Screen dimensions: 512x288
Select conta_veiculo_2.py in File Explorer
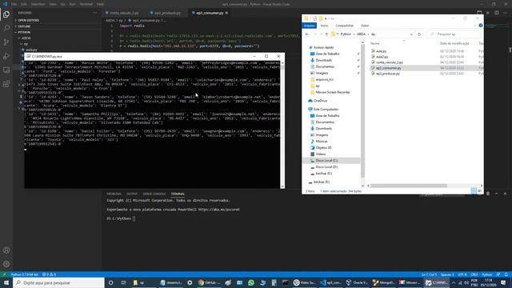point(390,62)
